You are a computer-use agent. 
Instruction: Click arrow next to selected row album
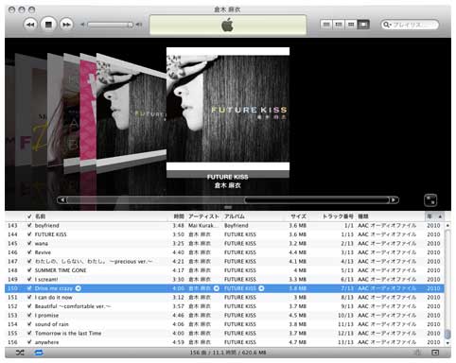261,288
